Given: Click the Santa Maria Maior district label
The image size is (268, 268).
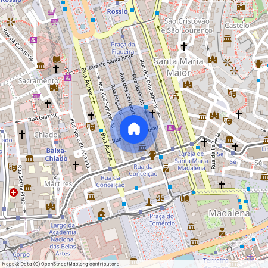Looking at the screenshot, I should coord(179,67).
